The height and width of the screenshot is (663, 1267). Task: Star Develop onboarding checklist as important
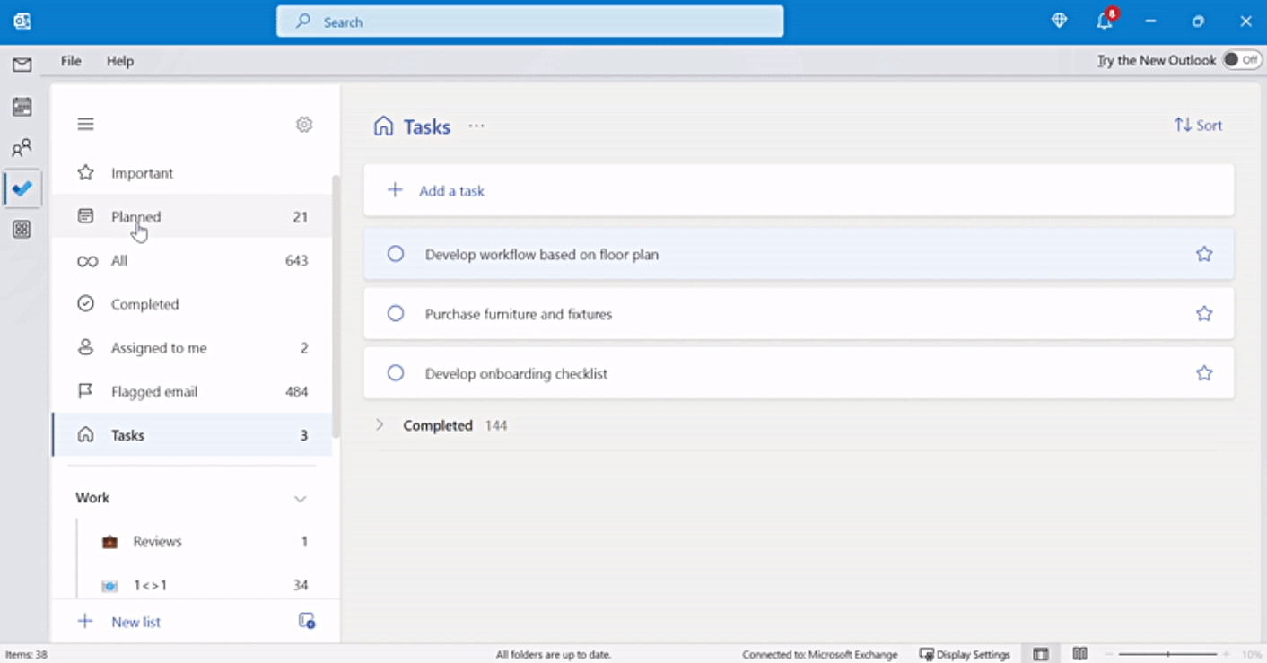1203,372
